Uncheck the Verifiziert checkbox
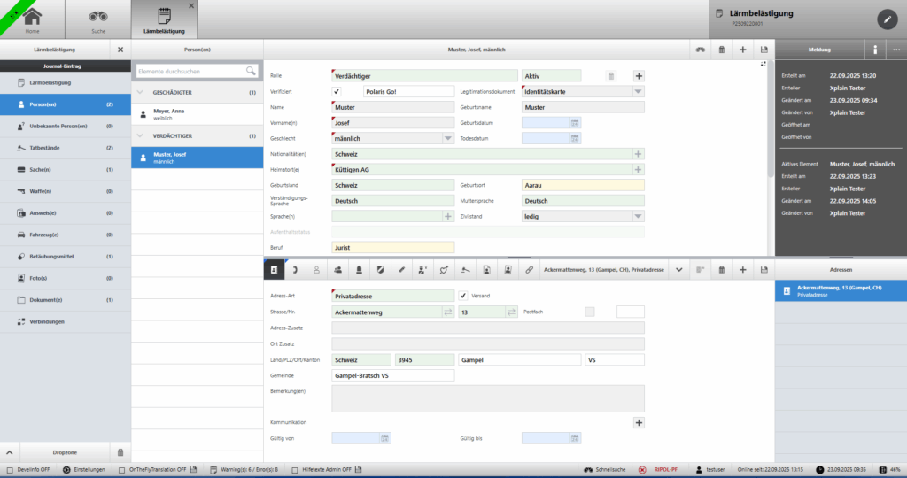The image size is (907, 478). point(337,91)
